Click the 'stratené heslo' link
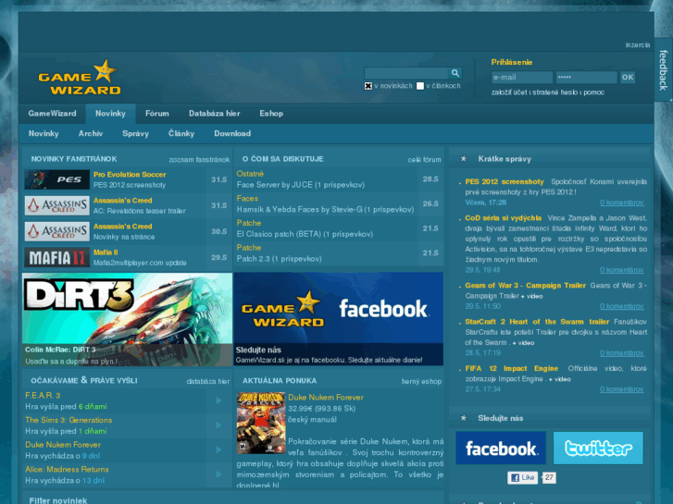This screenshot has width=673, height=504. point(555,92)
